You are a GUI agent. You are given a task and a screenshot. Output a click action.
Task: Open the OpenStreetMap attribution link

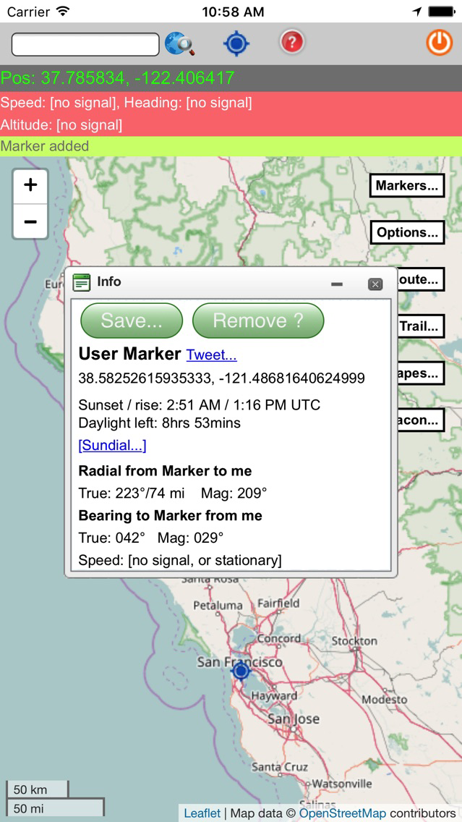click(x=343, y=813)
